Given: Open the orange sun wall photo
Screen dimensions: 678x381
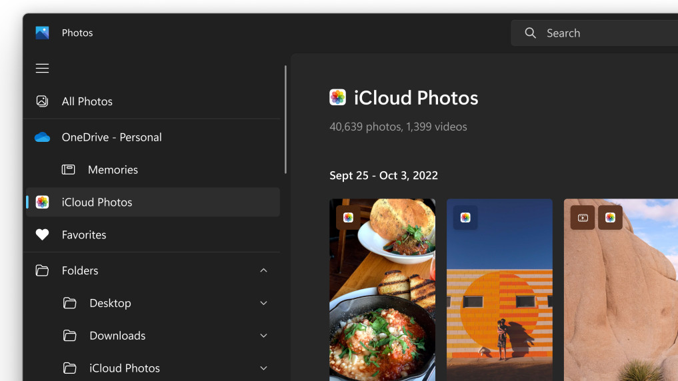Looking at the screenshot, I should pyautogui.click(x=499, y=290).
